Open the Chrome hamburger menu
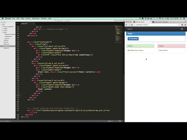The height and width of the screenshot is (140, 187). click(185, 25)
